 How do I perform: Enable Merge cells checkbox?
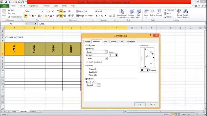[87, 75]
